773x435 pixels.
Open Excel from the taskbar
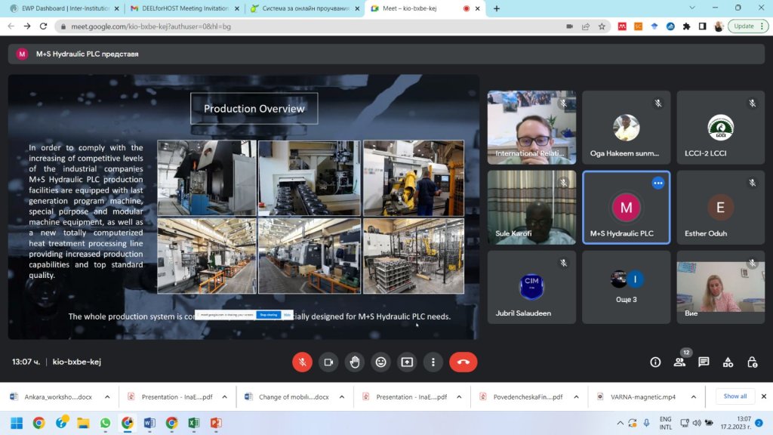pos(194,423)
